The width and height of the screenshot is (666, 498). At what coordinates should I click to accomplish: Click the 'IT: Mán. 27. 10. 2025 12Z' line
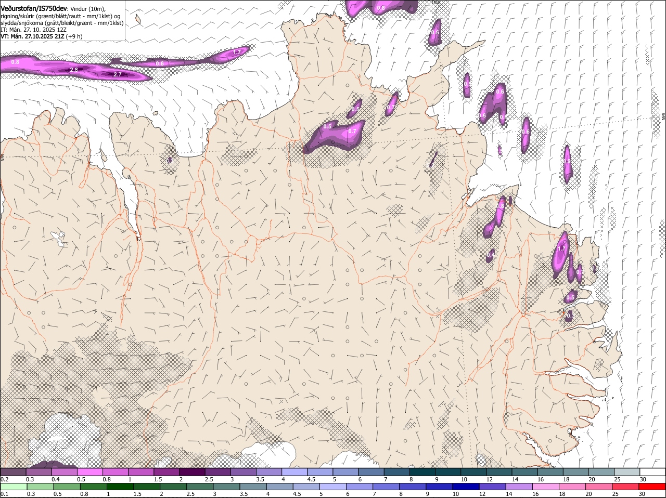[x=33, y=30]
